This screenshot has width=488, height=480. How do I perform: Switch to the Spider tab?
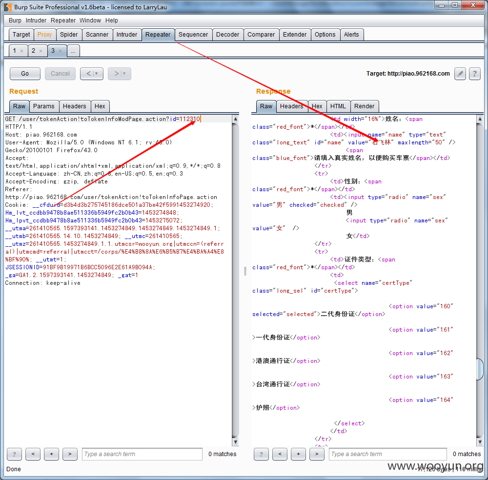[x=69, y=35]
